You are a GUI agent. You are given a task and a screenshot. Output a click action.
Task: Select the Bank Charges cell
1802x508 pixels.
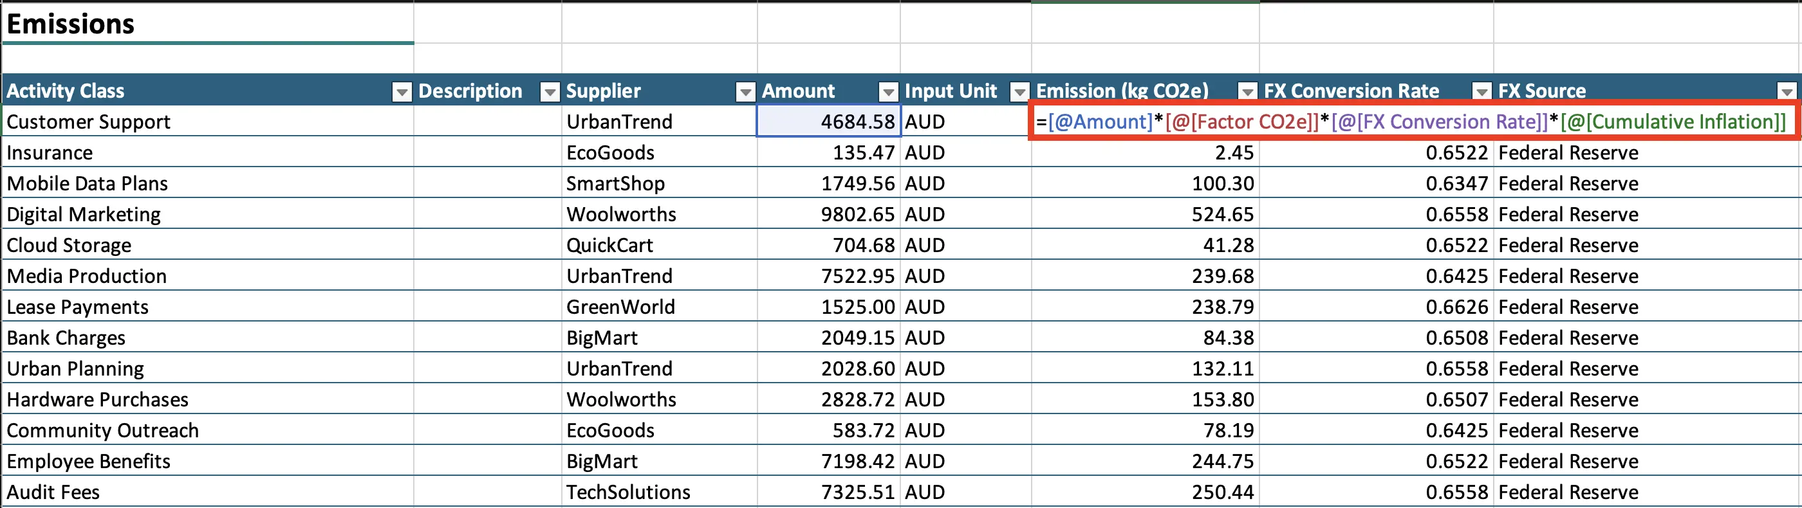click(208, 338)
